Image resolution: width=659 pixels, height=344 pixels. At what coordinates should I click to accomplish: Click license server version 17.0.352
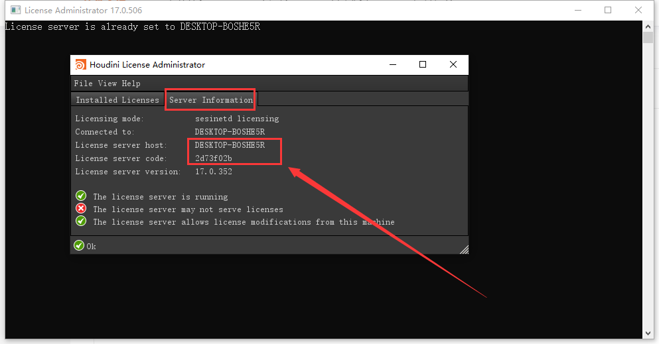[214, 172]
